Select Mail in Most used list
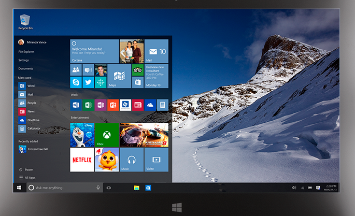 click(26, 95)
